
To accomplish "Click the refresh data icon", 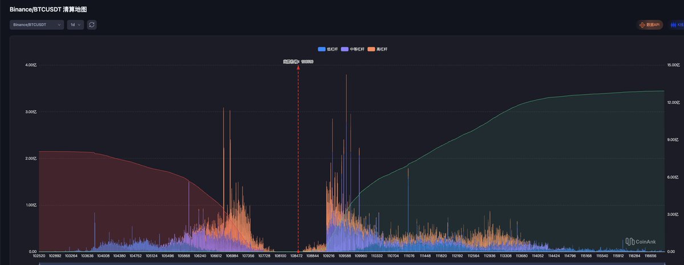I will [x=92, y=25].
